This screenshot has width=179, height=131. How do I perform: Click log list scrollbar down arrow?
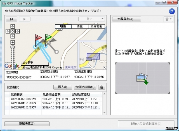point(104,113)
